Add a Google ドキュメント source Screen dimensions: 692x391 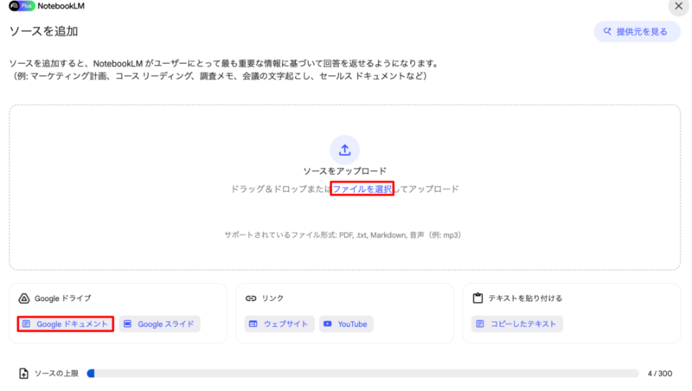point(66,324)
